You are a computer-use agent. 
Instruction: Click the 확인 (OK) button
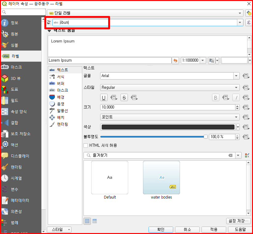pyautogui.click(x=161, y=229)
